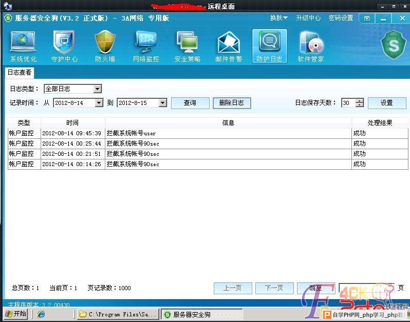This screenshot has width=410, height=322.
Task: Open the end date 2012-8-15 picker
Action: (x=163, y=103)
